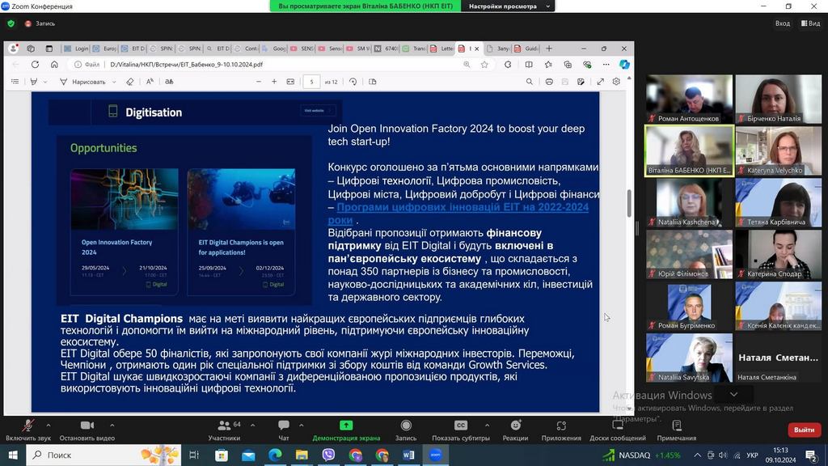
Task: Expand video options arrow next to camera
Action: coord(112,425)
